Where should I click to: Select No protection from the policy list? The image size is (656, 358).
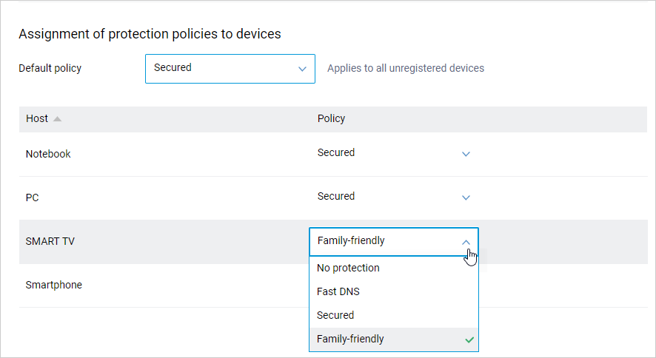[348, 268]
